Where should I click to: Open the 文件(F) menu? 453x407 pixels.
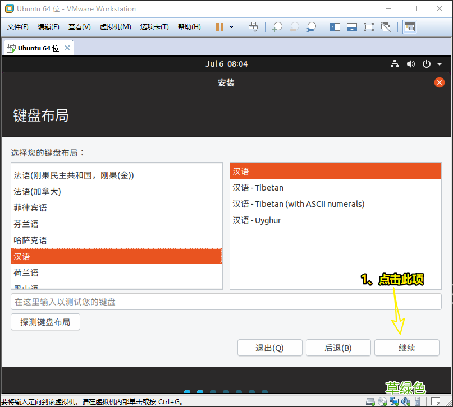coord(18,27)
